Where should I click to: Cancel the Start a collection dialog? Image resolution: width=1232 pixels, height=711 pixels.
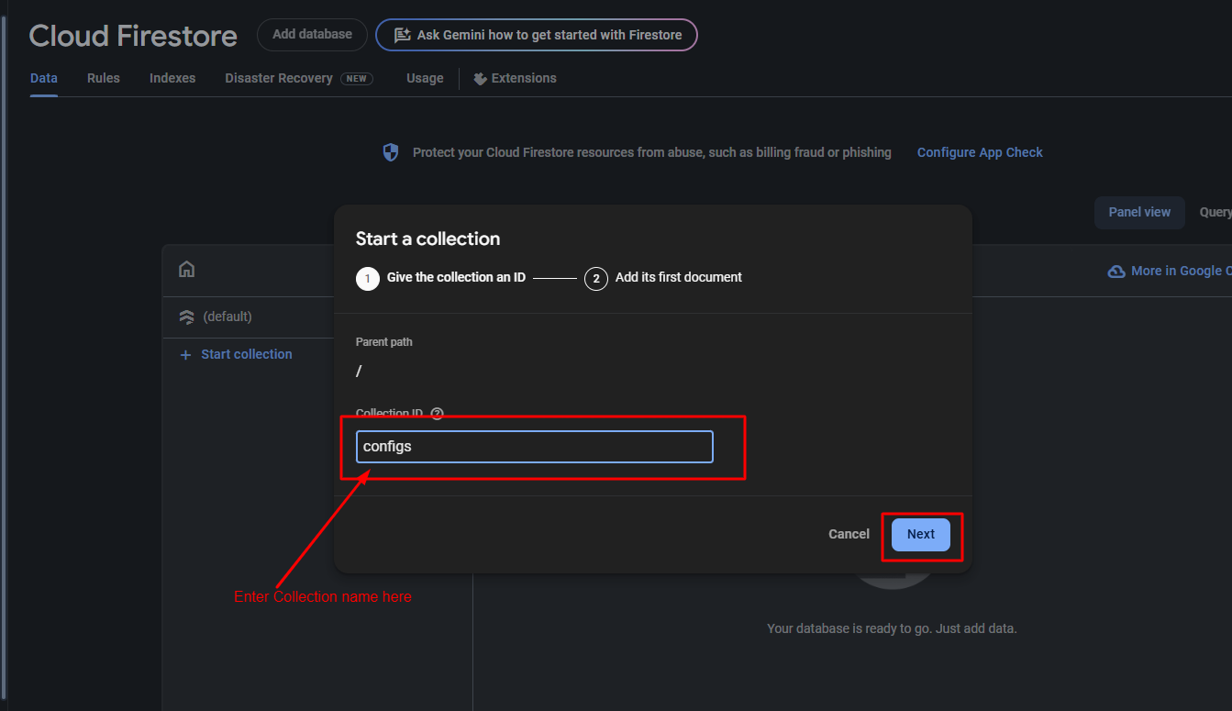coord(849,534)
